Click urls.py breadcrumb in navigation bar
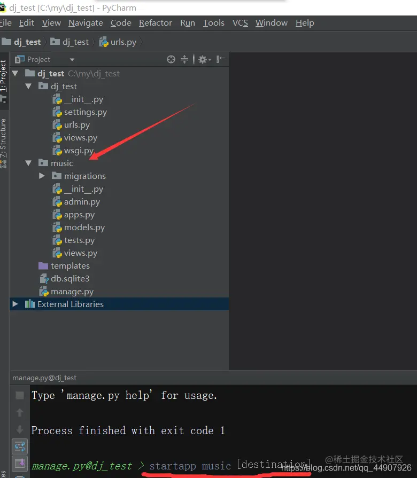The height and width of the screenshot is (478, 417). click(x=118, y=42)
